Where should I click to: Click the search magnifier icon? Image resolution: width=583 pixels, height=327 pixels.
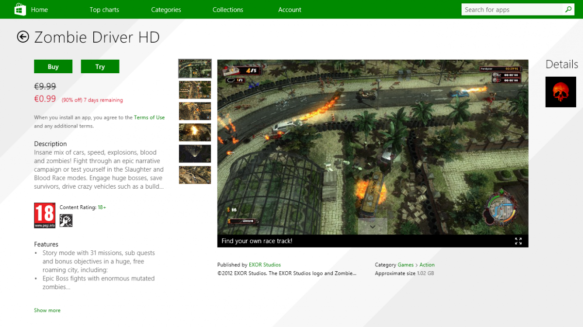[x=568, y=9]
